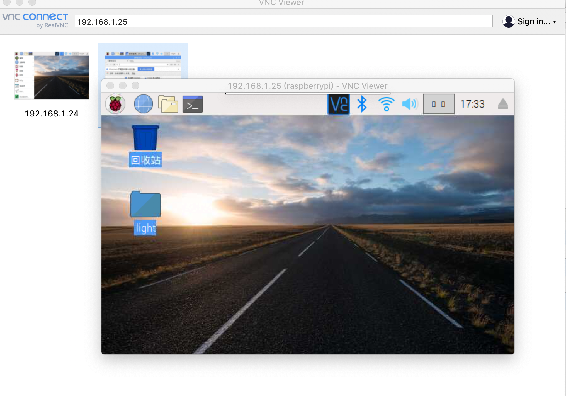Launch the web browser globe icon
The height and width of the screenshot is (396, 566).
(143, 104)
